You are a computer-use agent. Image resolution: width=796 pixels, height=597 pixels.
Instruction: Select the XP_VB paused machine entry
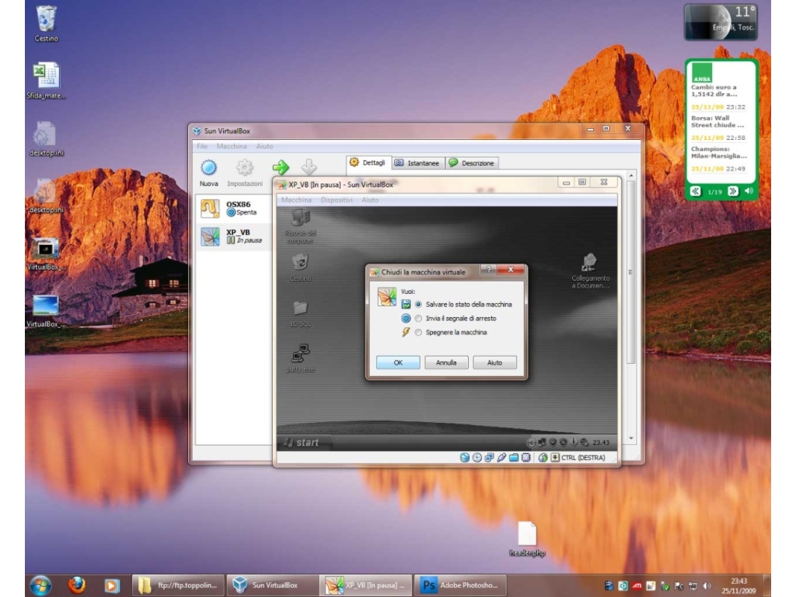tap(233, 236)
